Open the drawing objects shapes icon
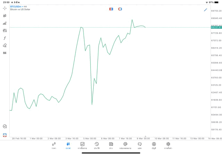This screenshot has height=155, width=222. coord(5,45)
